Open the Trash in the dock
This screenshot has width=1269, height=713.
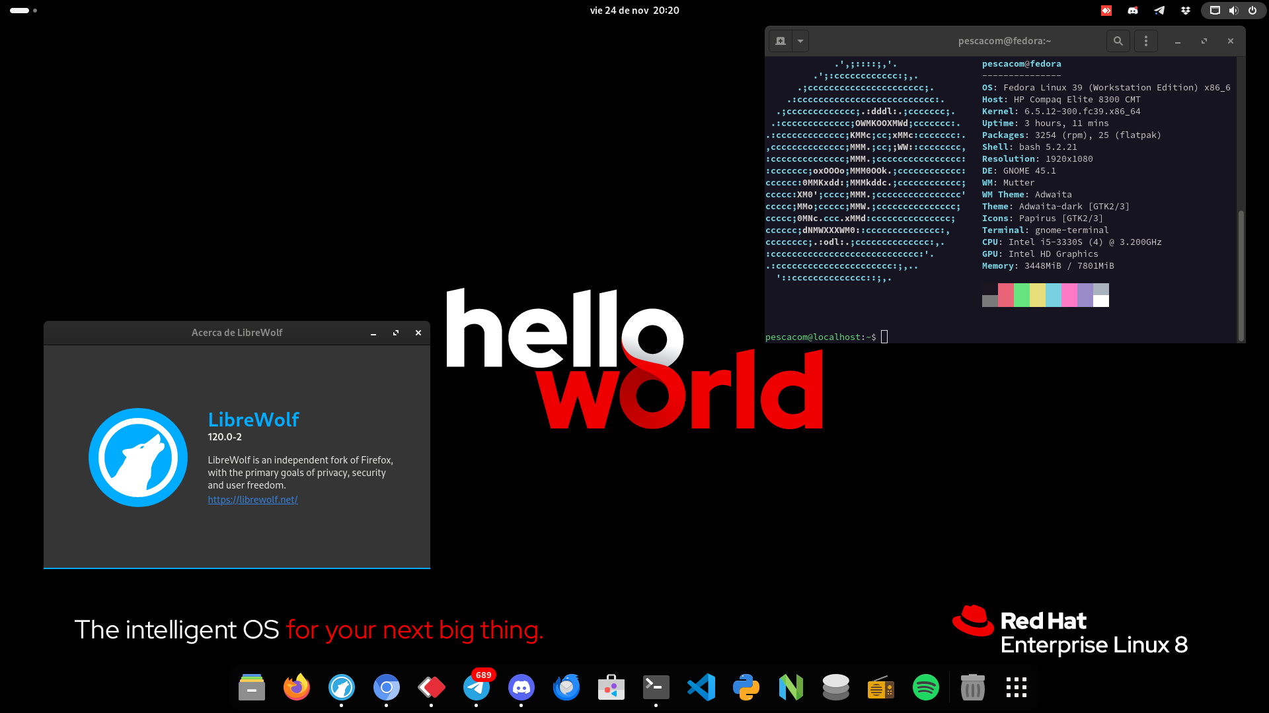point(972,687)
